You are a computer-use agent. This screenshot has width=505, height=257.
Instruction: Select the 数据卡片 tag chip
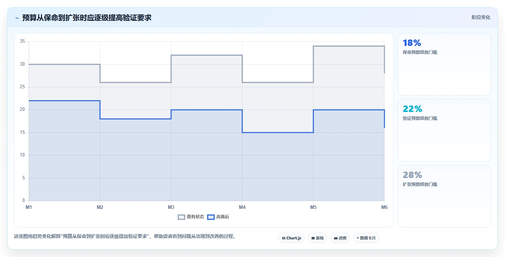coord(366,238)
